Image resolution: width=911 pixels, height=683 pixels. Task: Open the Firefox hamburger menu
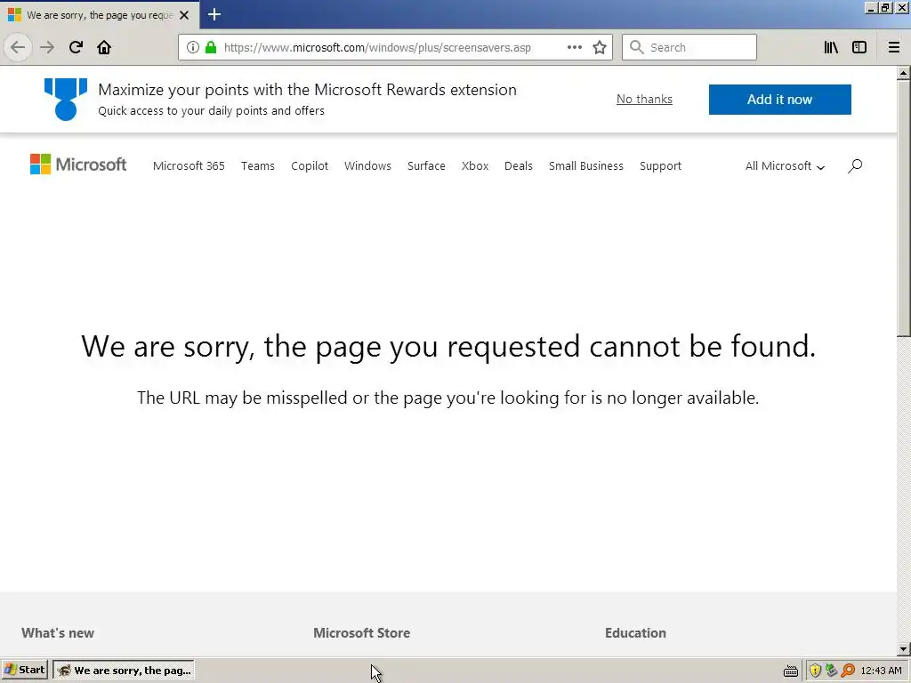(894, 47)
